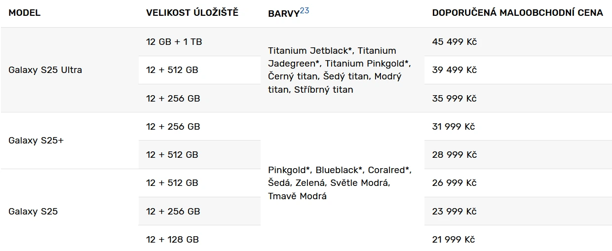
Task: Click the 26 999 Kč price
Action: pos(454,183)
